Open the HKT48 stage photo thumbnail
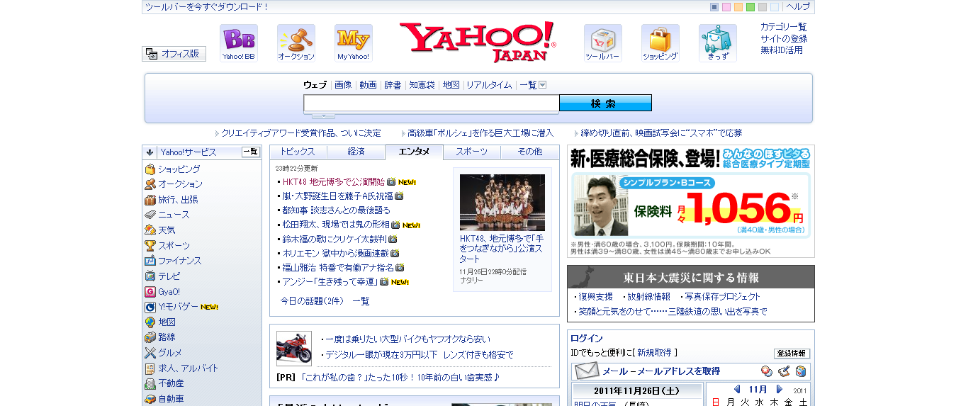 (x=502, y=202)
